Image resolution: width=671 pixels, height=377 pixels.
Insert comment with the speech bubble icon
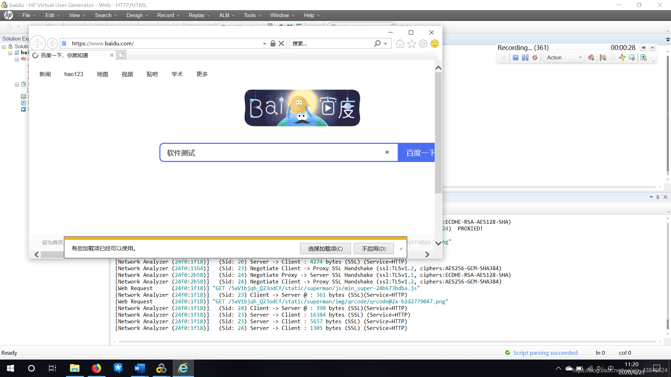632,58
